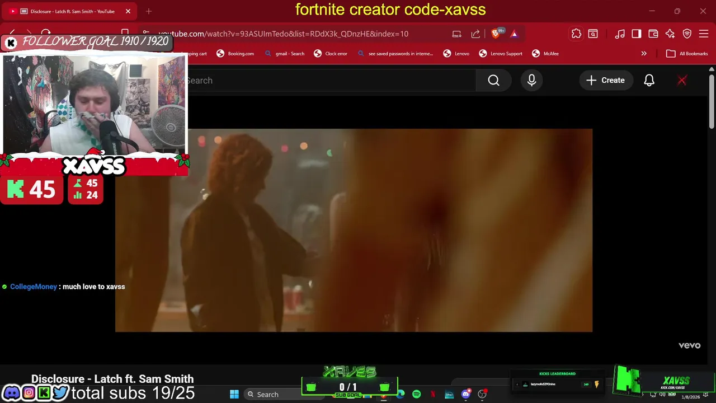Click the taskbar volume speaker icon
The width and height of the screenshot is (716, 403).
pos(662,395)
